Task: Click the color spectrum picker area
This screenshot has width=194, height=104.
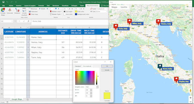Action: pos(85,78)
